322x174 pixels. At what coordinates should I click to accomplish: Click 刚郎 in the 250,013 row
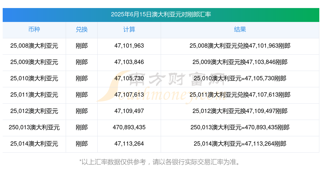click(x=82, y=127)
